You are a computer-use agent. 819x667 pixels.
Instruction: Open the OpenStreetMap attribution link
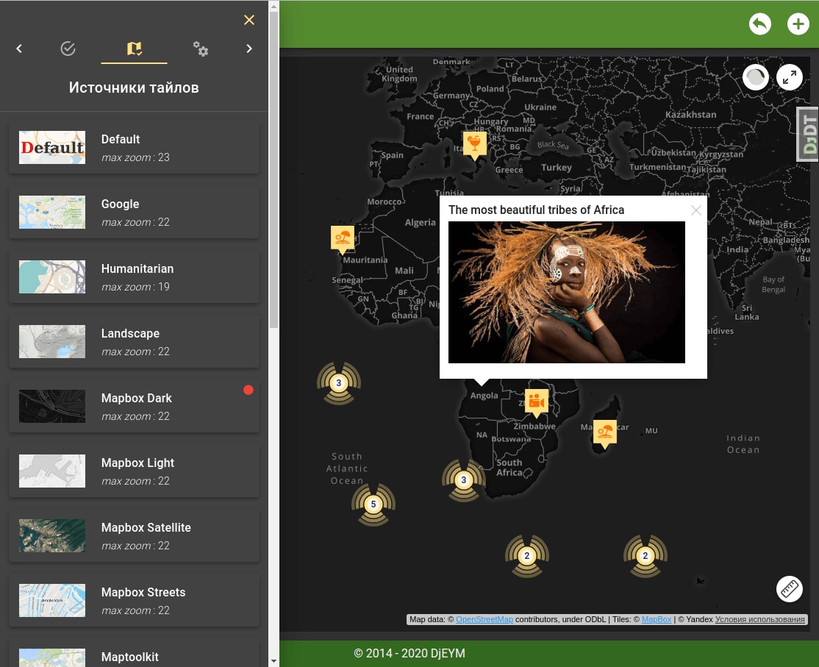(484, 619)
